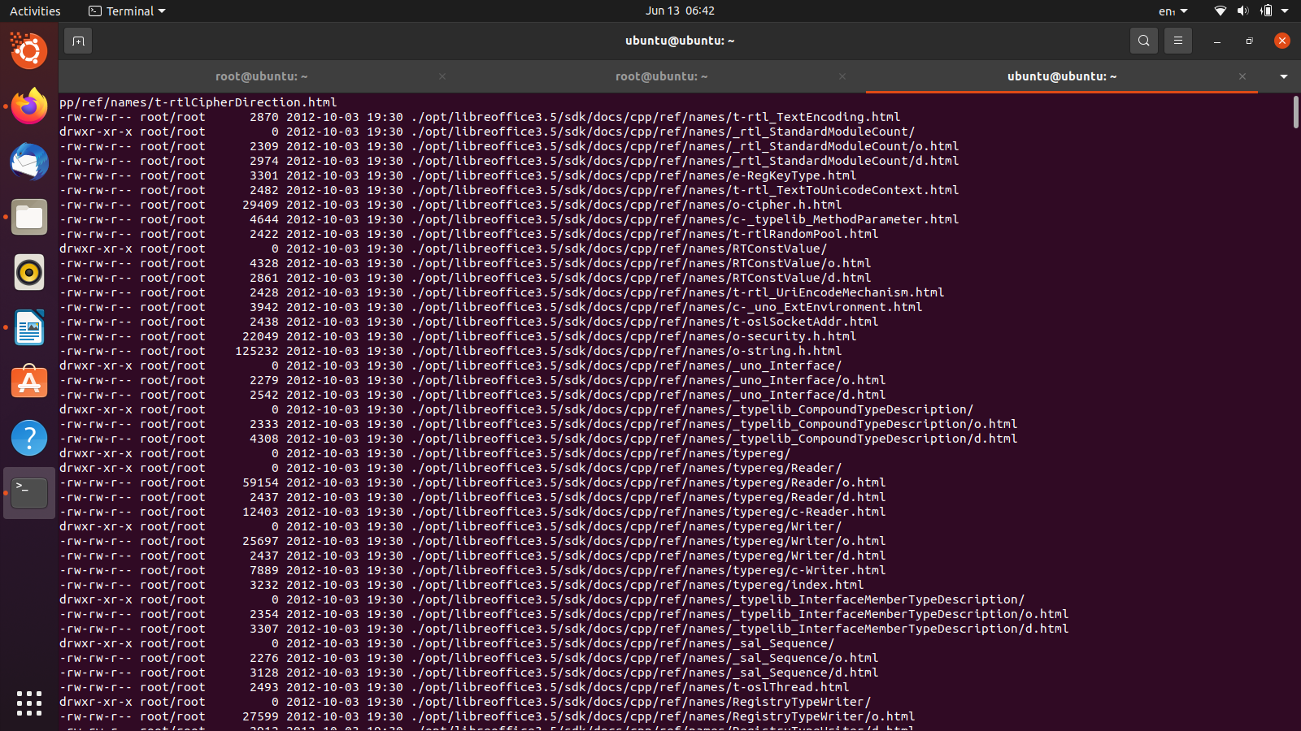The image size is (1301, 731).
Task: Click the size value 29409
Action: tap(260, 205)
